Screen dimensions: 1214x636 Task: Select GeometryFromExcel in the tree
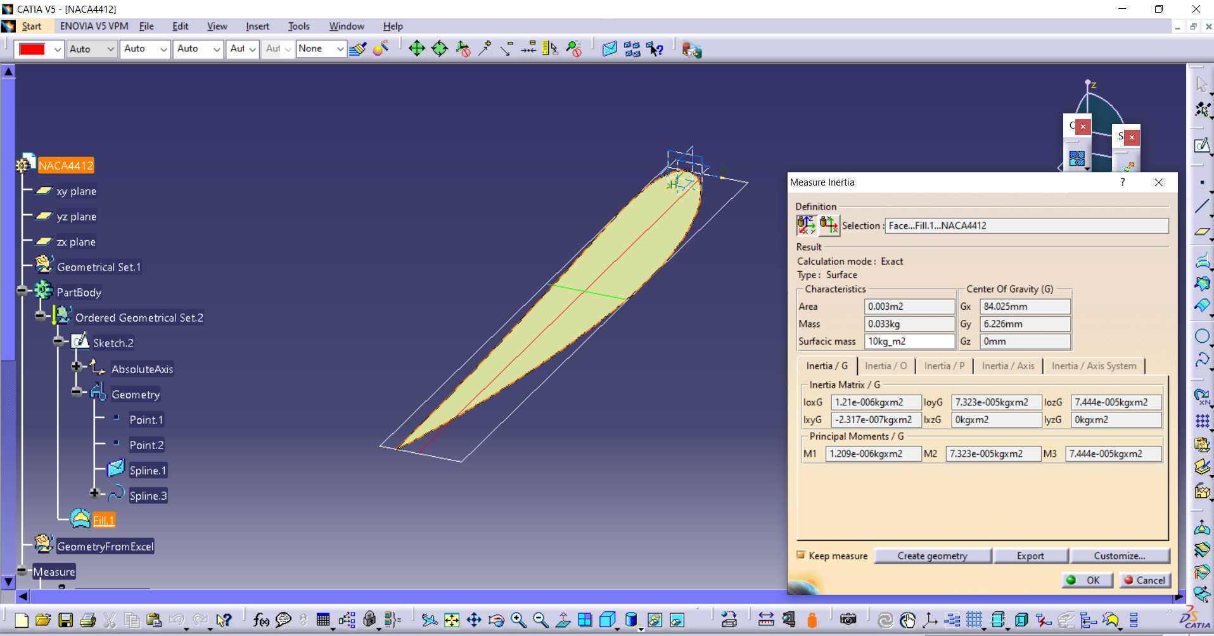(105, 547)
